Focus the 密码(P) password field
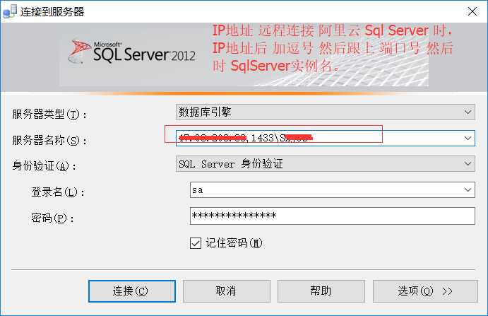This screenshot has width=488, height=316. point(333,216)
